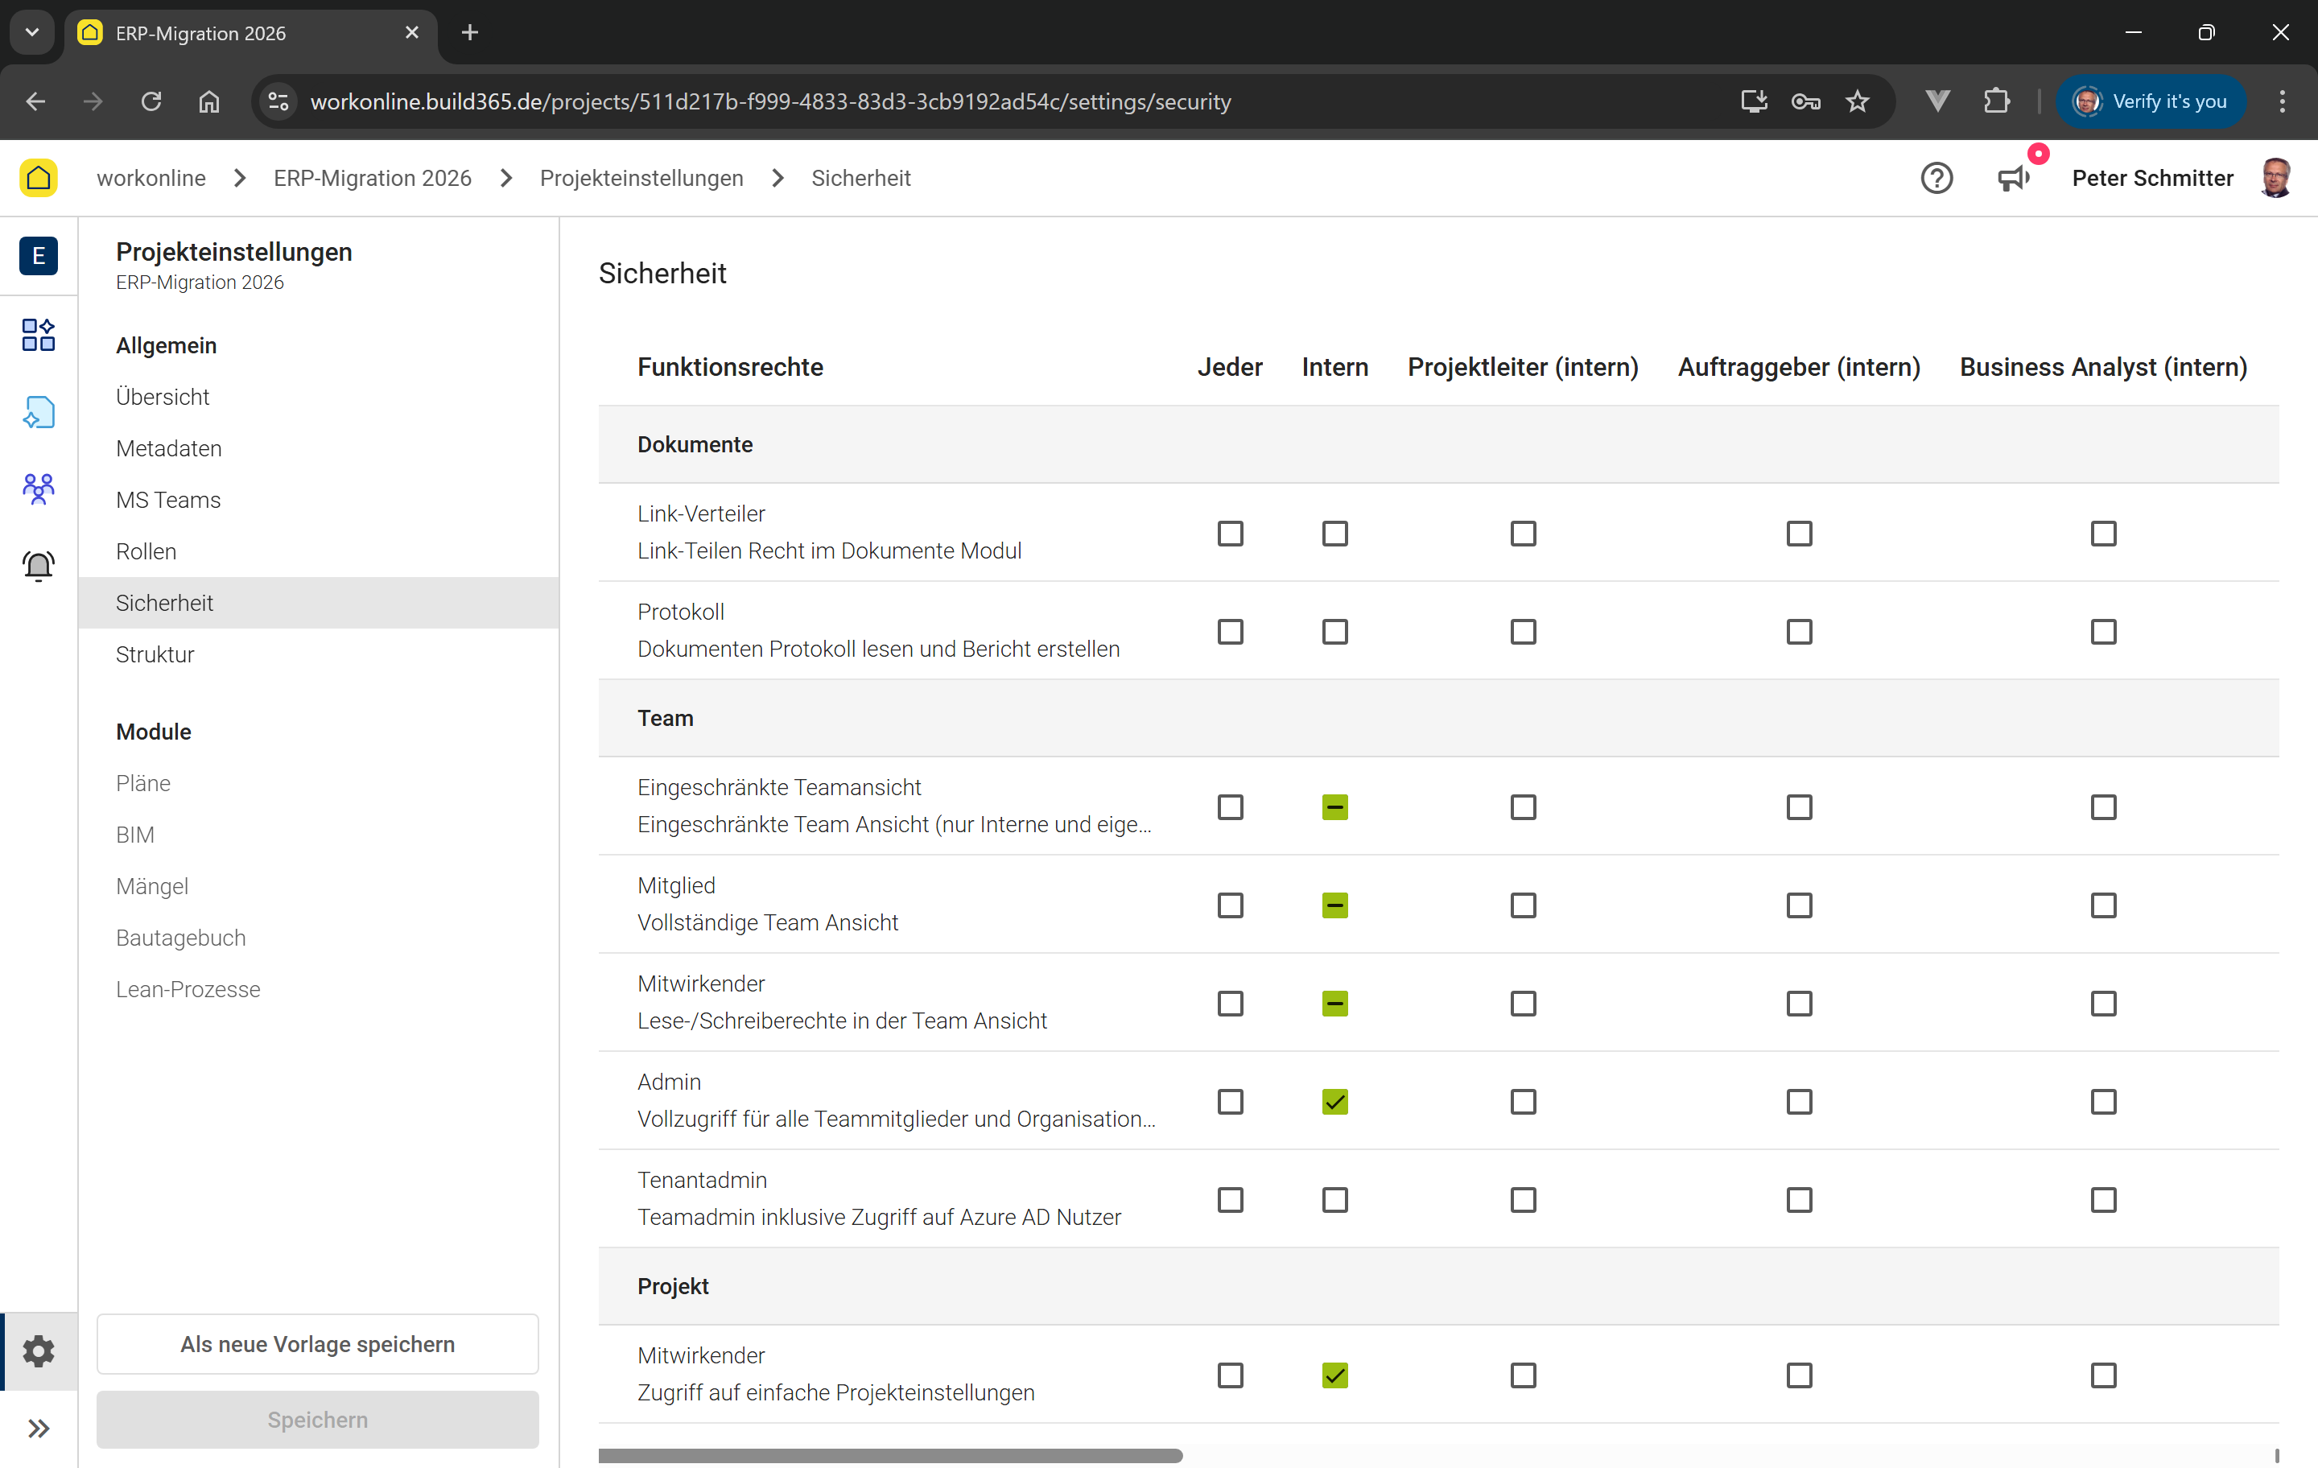Image resolution: width=2318 pixels, height=1468 pixels.
Task: Check Tenantadmin for Jeder column
Action: coord(1229,1199)
